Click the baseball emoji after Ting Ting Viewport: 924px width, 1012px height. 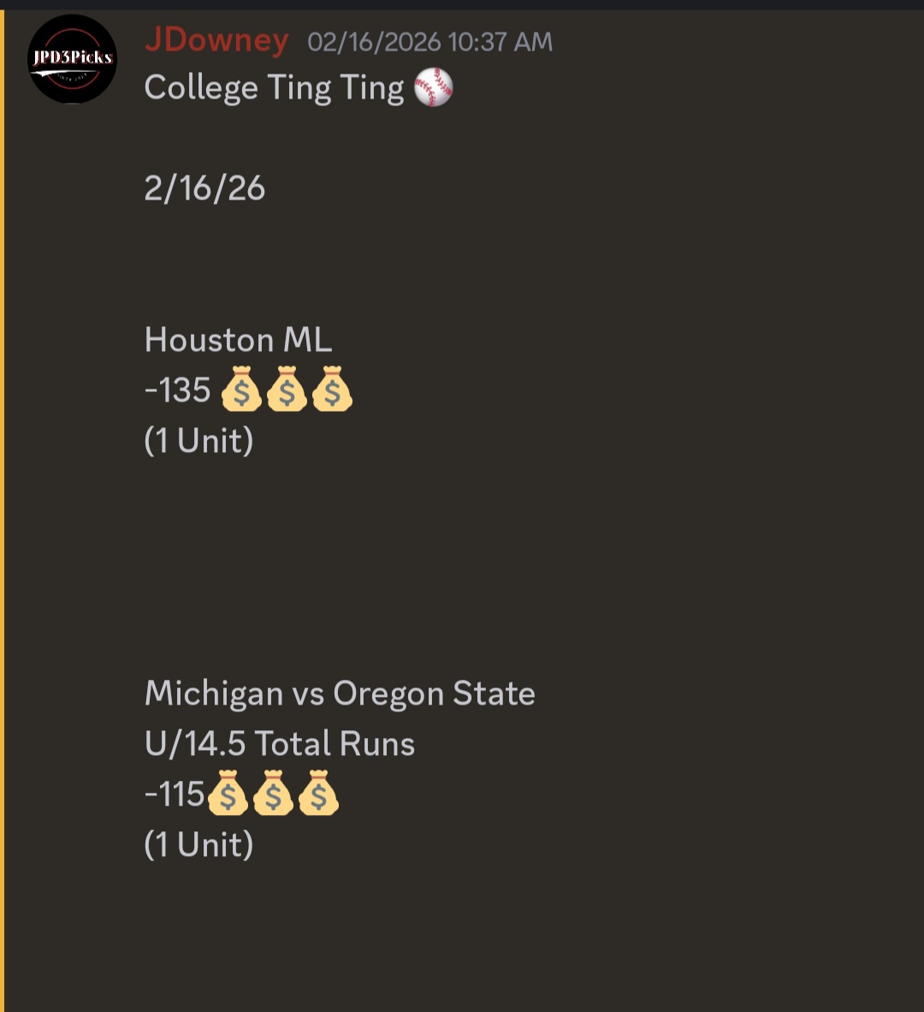point(433,88)
